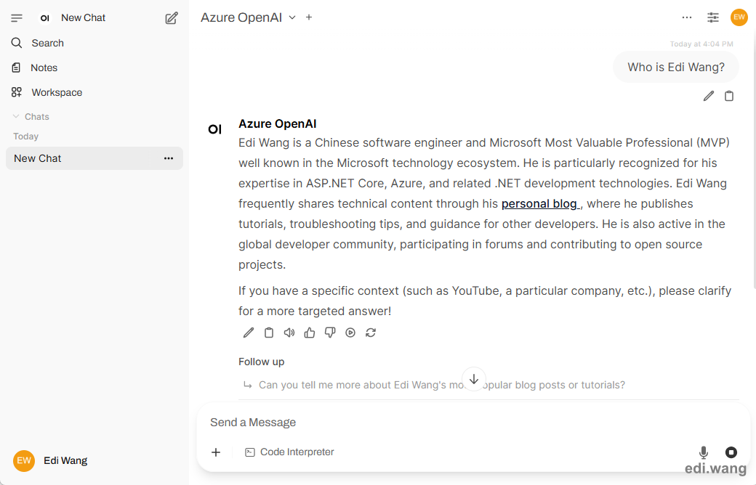Click the OI logo in the sidebar header
Screen dimensions: 756x485
coord(45,18)
